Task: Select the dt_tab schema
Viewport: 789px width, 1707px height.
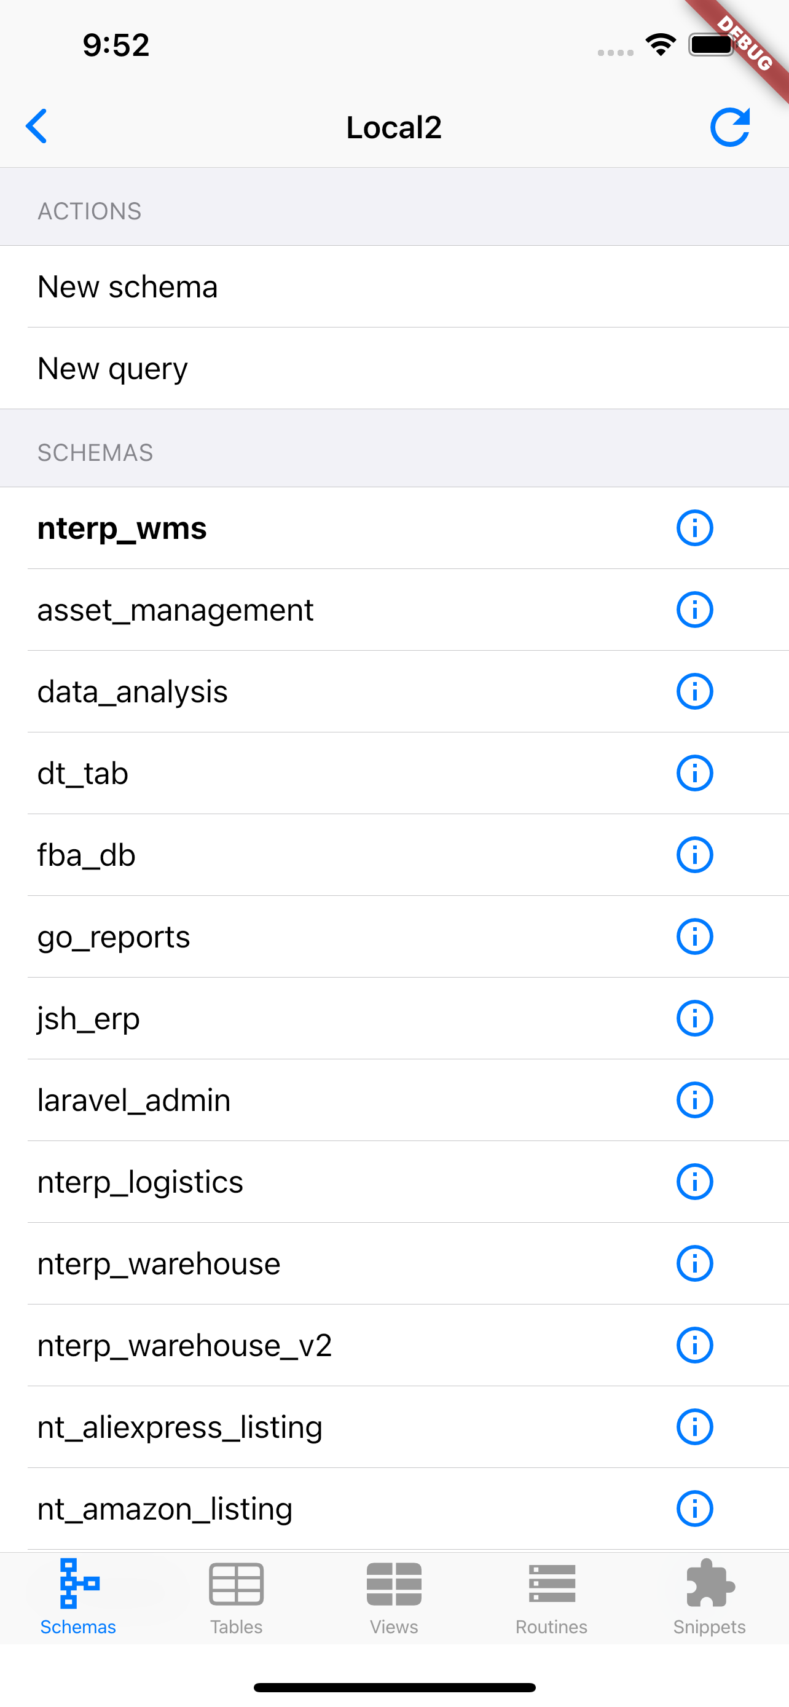Action: point(394,774)
